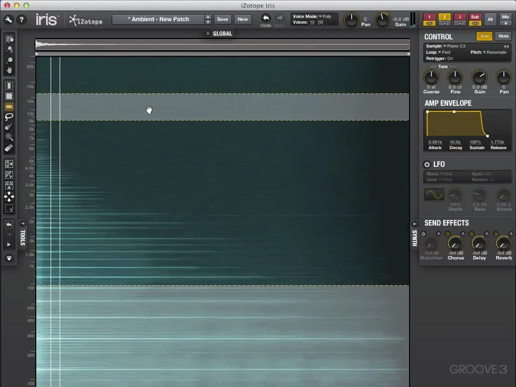Toggle the Mute button in Control

[x=503, y=36]
